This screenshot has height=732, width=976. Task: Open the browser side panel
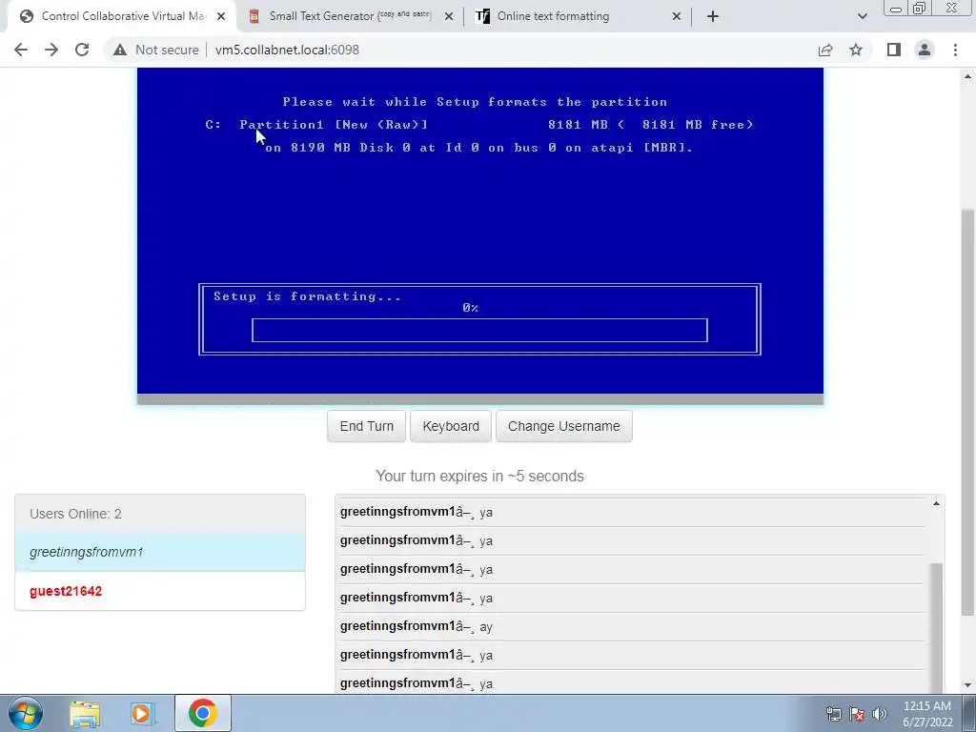pos(894,50)
